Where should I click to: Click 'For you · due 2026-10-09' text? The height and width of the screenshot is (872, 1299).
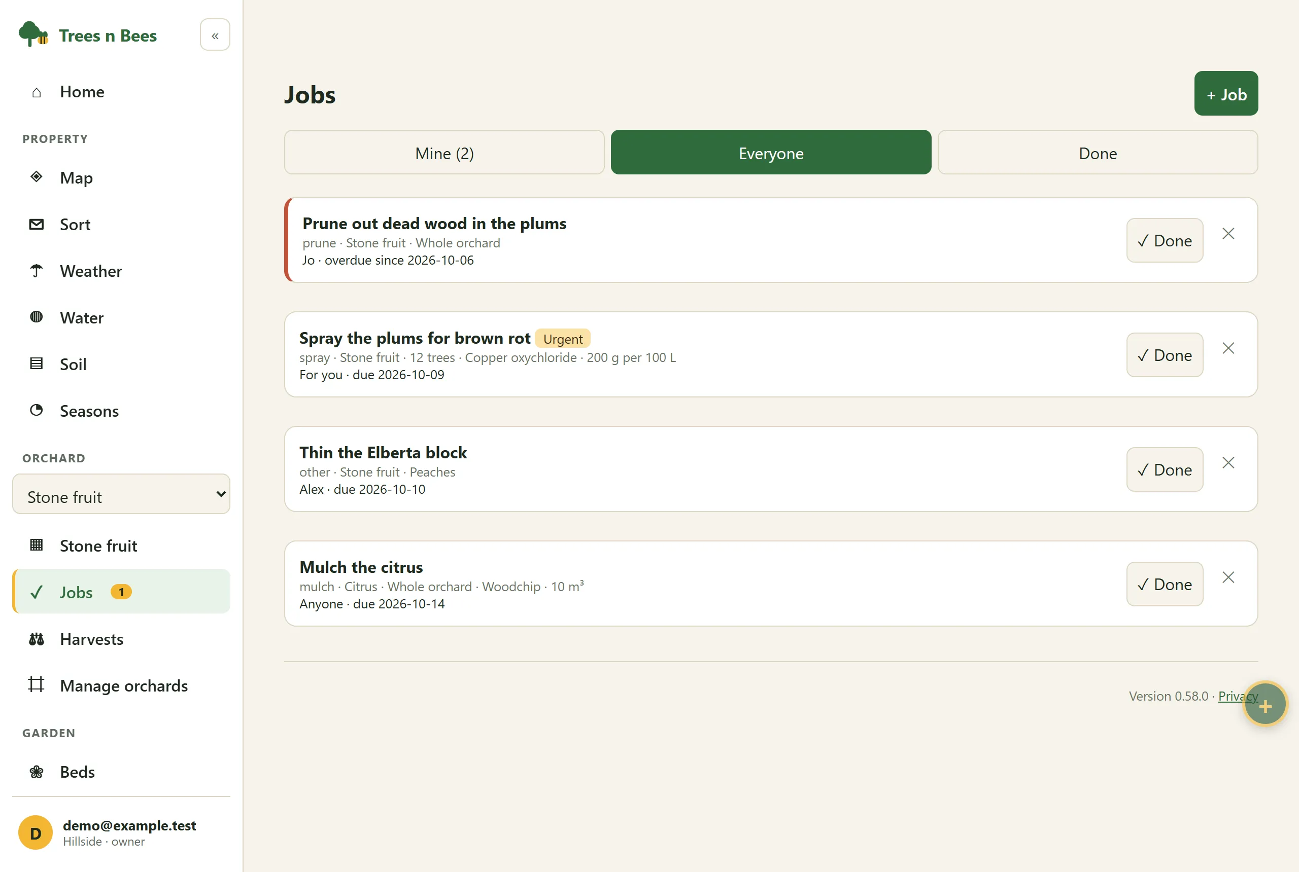(x=372, y=375)
